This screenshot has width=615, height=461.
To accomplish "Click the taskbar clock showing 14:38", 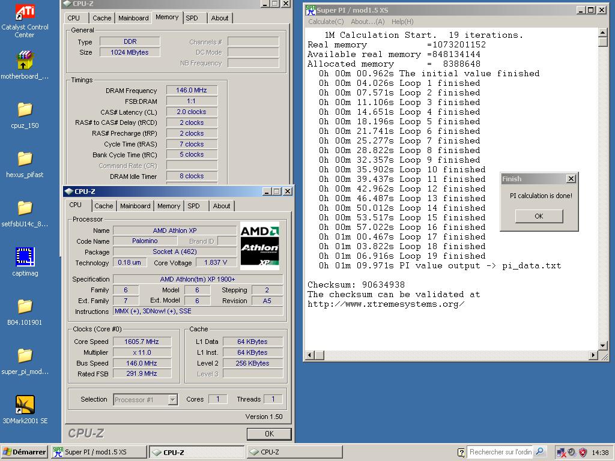I will (600, 453).
